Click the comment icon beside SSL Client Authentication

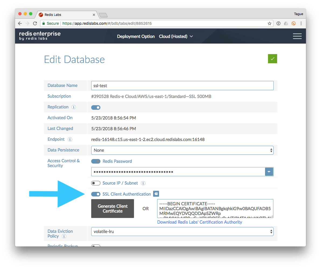[x=156, y=194]
